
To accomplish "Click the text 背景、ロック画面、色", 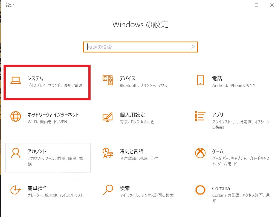I will click(x=137, y=122).
